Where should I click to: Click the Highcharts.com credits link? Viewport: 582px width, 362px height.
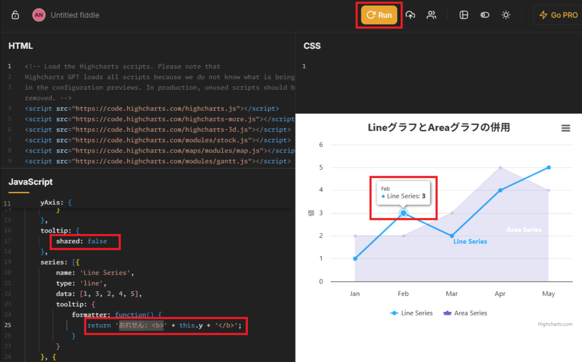click(555, 324)
